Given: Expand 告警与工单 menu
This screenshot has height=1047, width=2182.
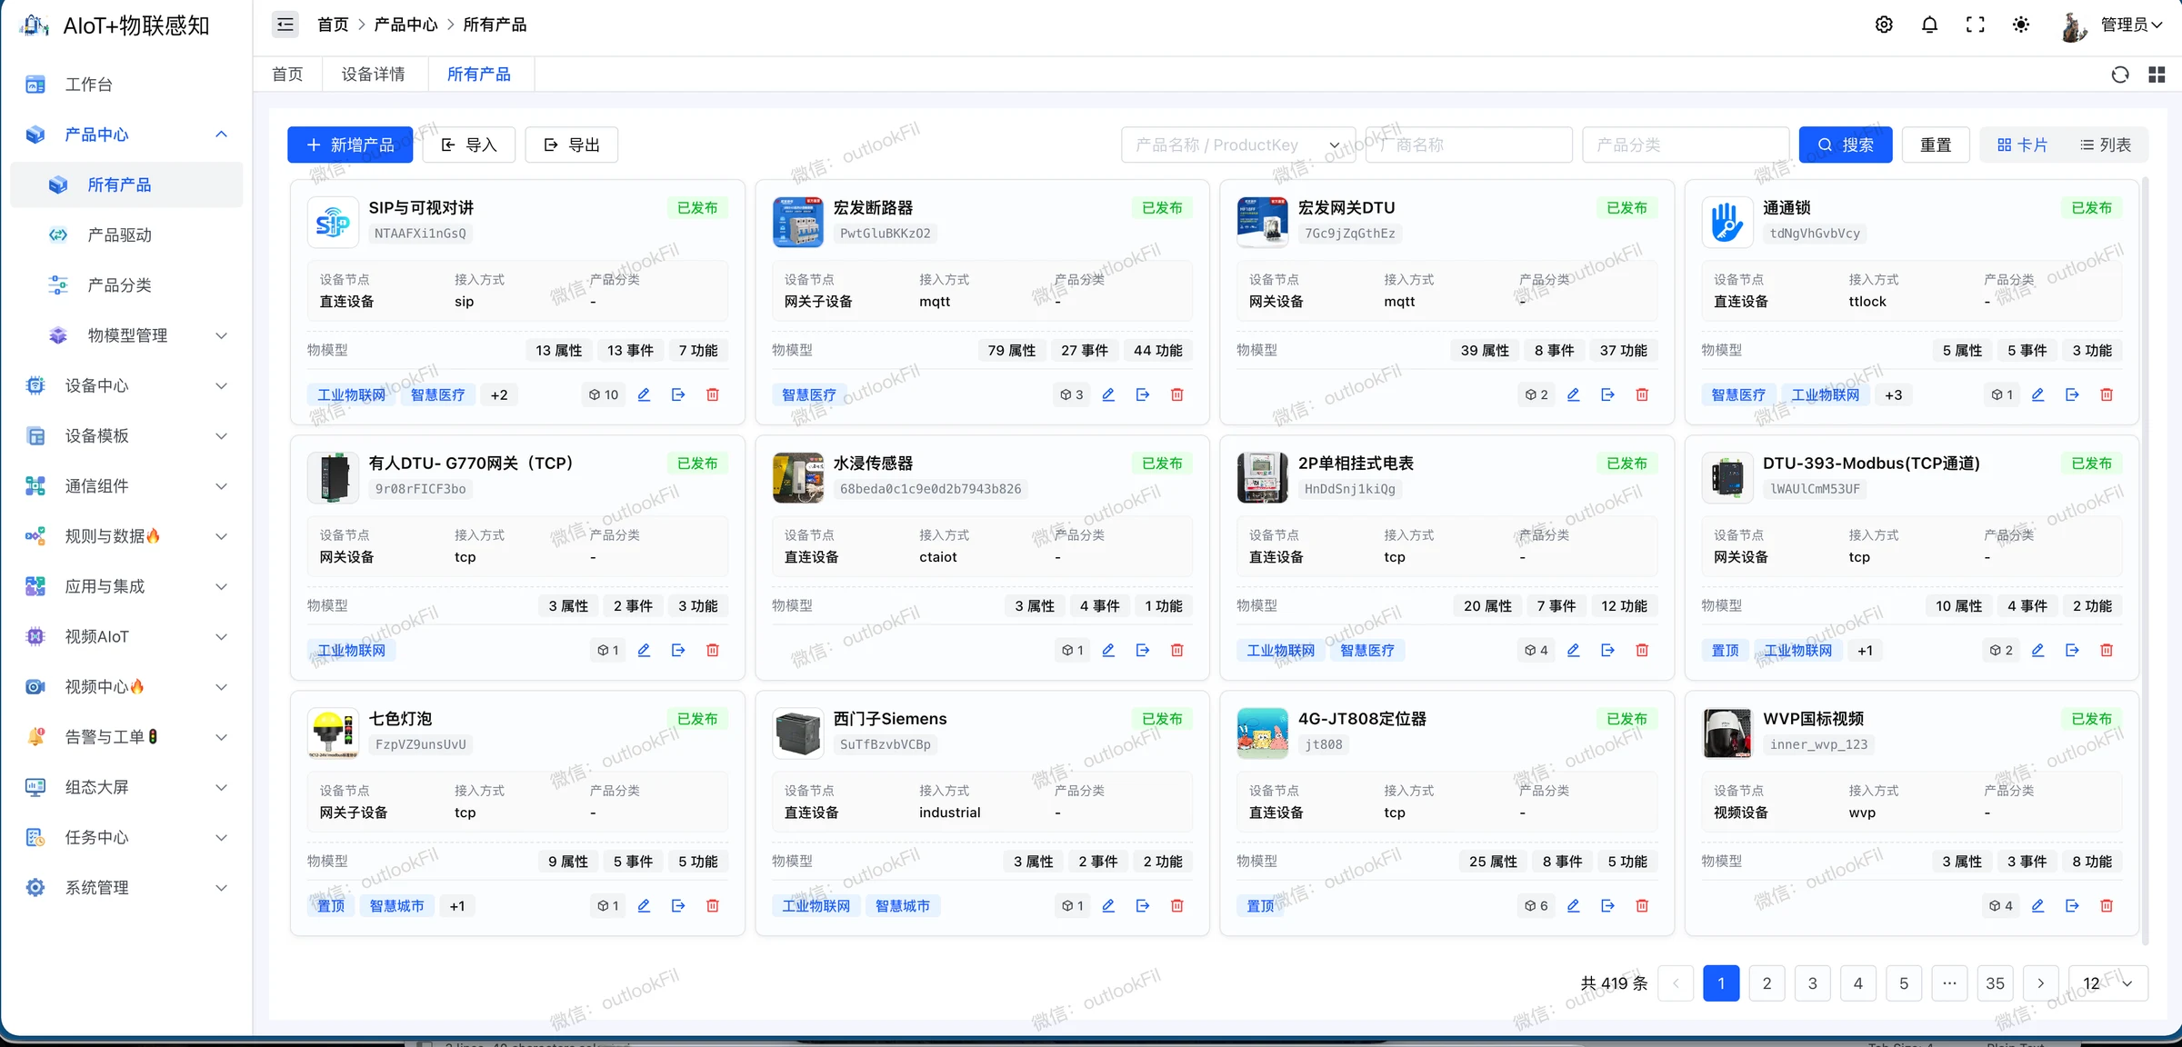Looking at the screenshot, I should click(221, 737).
